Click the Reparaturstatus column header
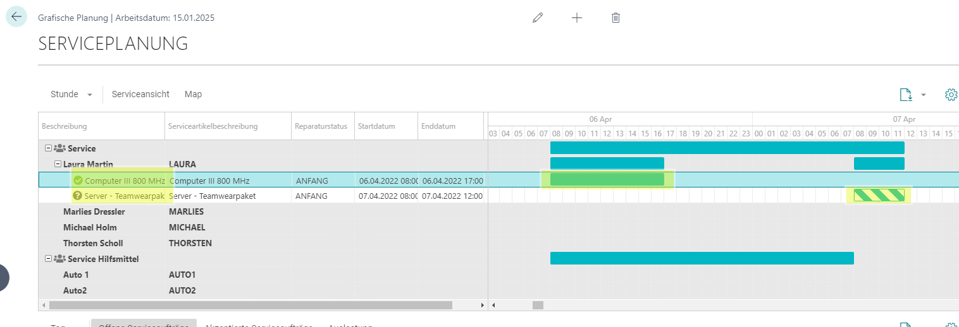The image size is (959, 327). point(323,126)
